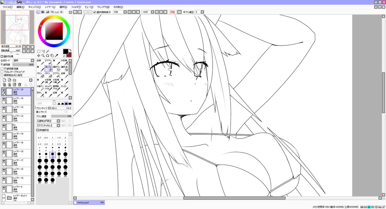Open the 合成モード blend mode dropdown
The width and height of the screenshot is (386, 209).
click(x=32, y=60)
